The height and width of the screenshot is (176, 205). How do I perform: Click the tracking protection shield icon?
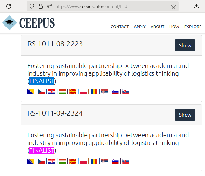[32, 6]
